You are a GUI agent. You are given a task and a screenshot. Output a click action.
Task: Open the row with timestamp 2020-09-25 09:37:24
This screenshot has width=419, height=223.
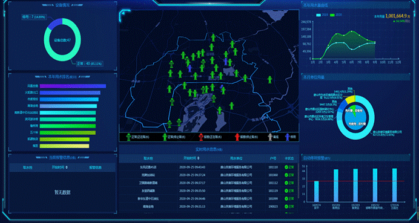click(x=208, y=175)
